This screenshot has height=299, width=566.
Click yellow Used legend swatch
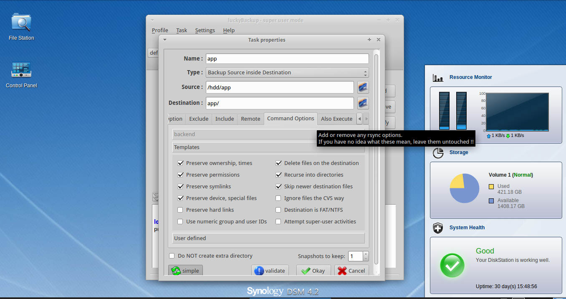[491, 186]
